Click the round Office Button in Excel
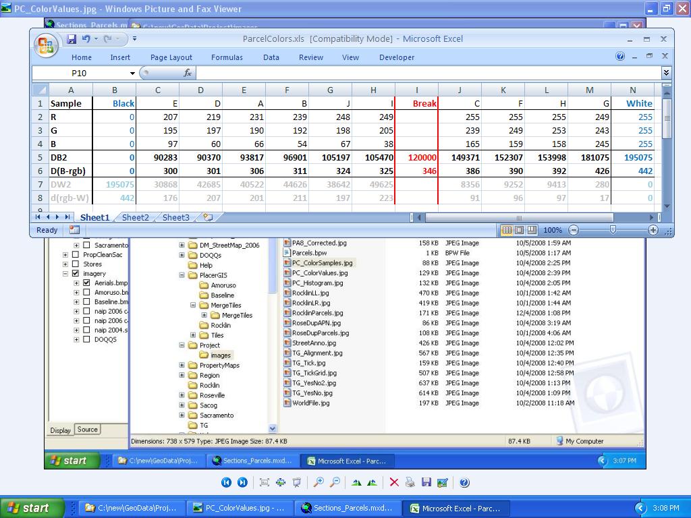Image resolution: width=691 pixels, height=518 pixels. click(47, 45)
